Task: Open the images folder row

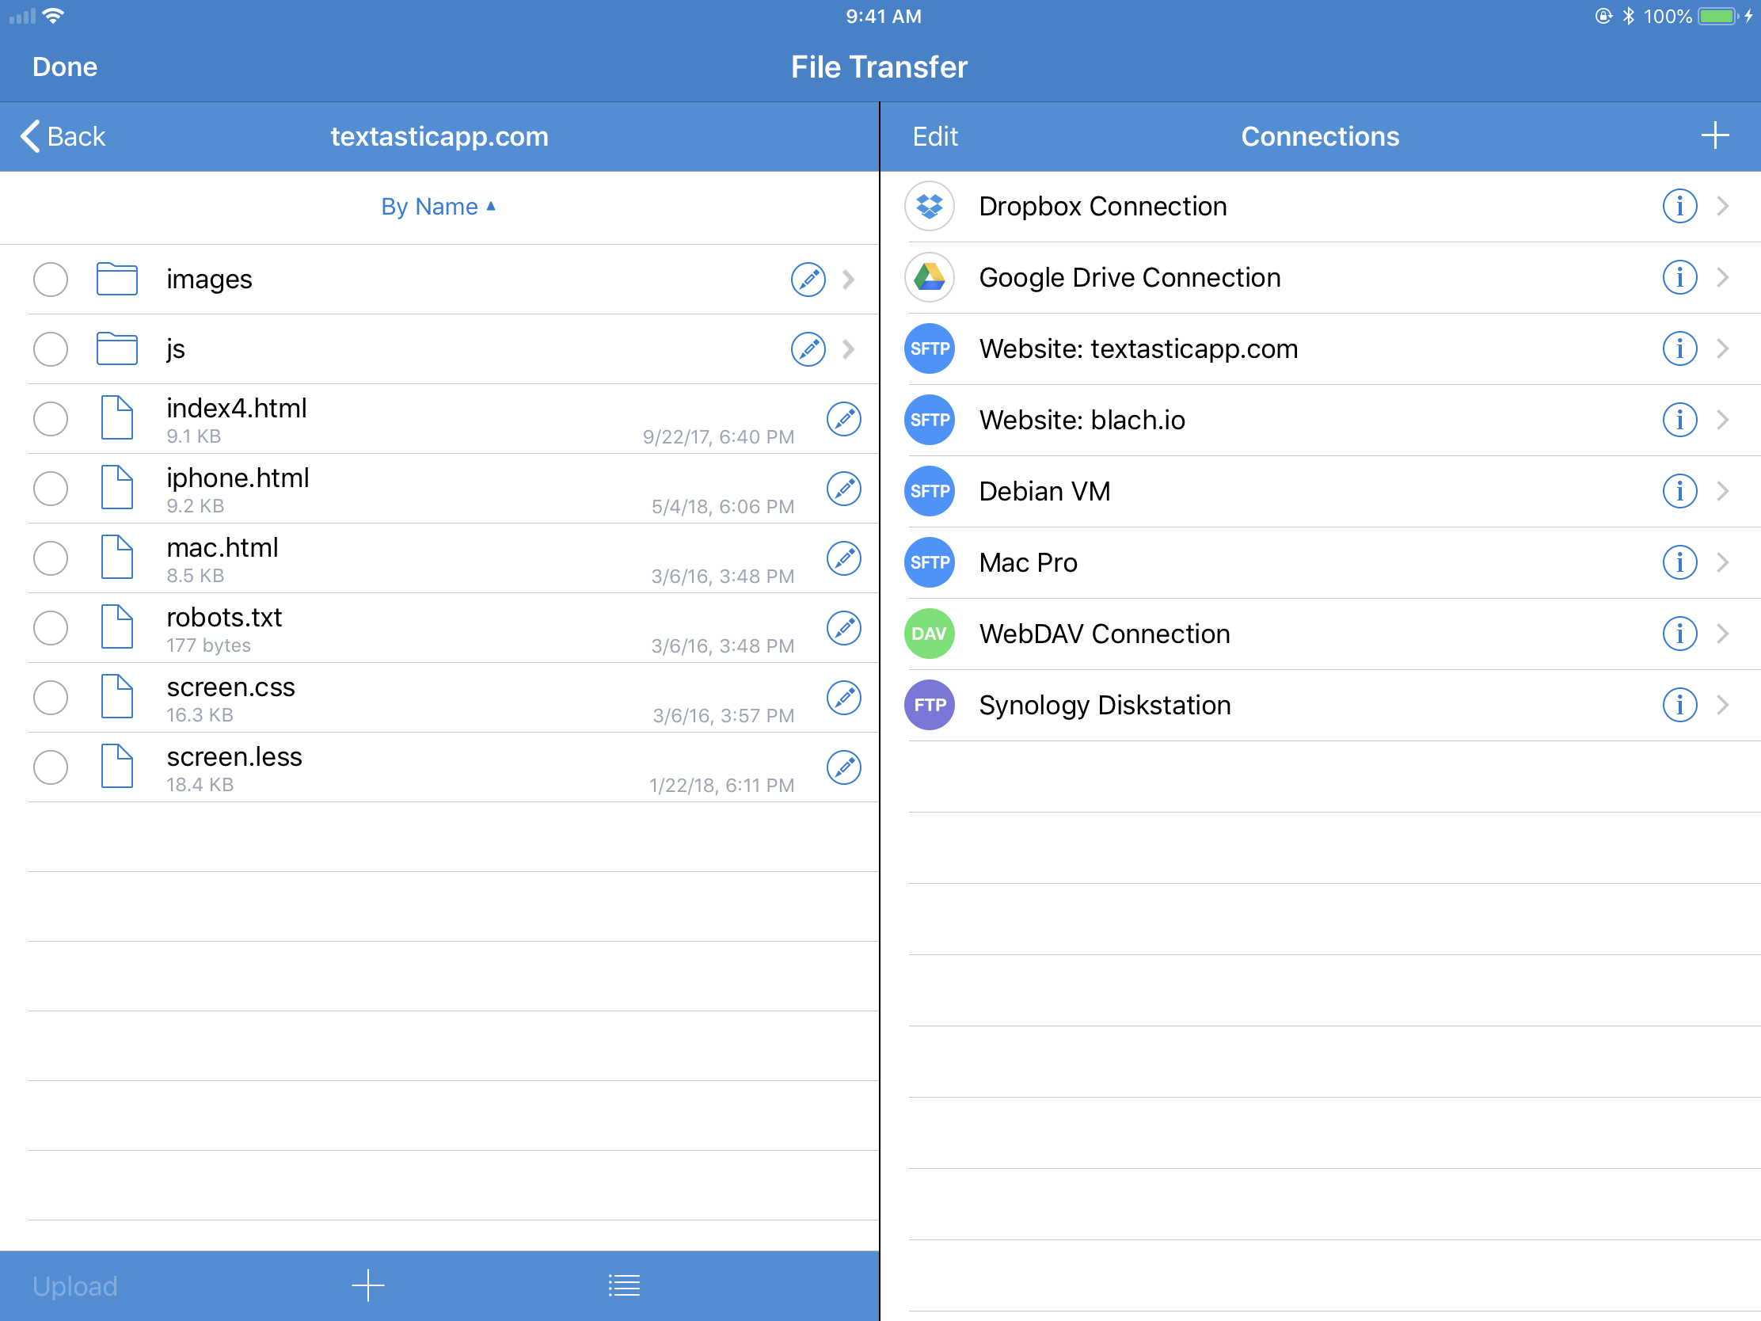Action: click(439, 280)
